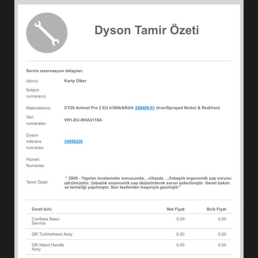The height and width of the screenshot is (258, 258).
Task: Select serial number 'VH1-EU-RHA3118A'
Action: [x=83, y=120]
